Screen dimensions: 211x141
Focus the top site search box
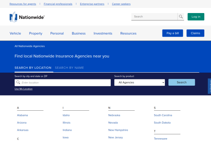(x=154, y=17)
